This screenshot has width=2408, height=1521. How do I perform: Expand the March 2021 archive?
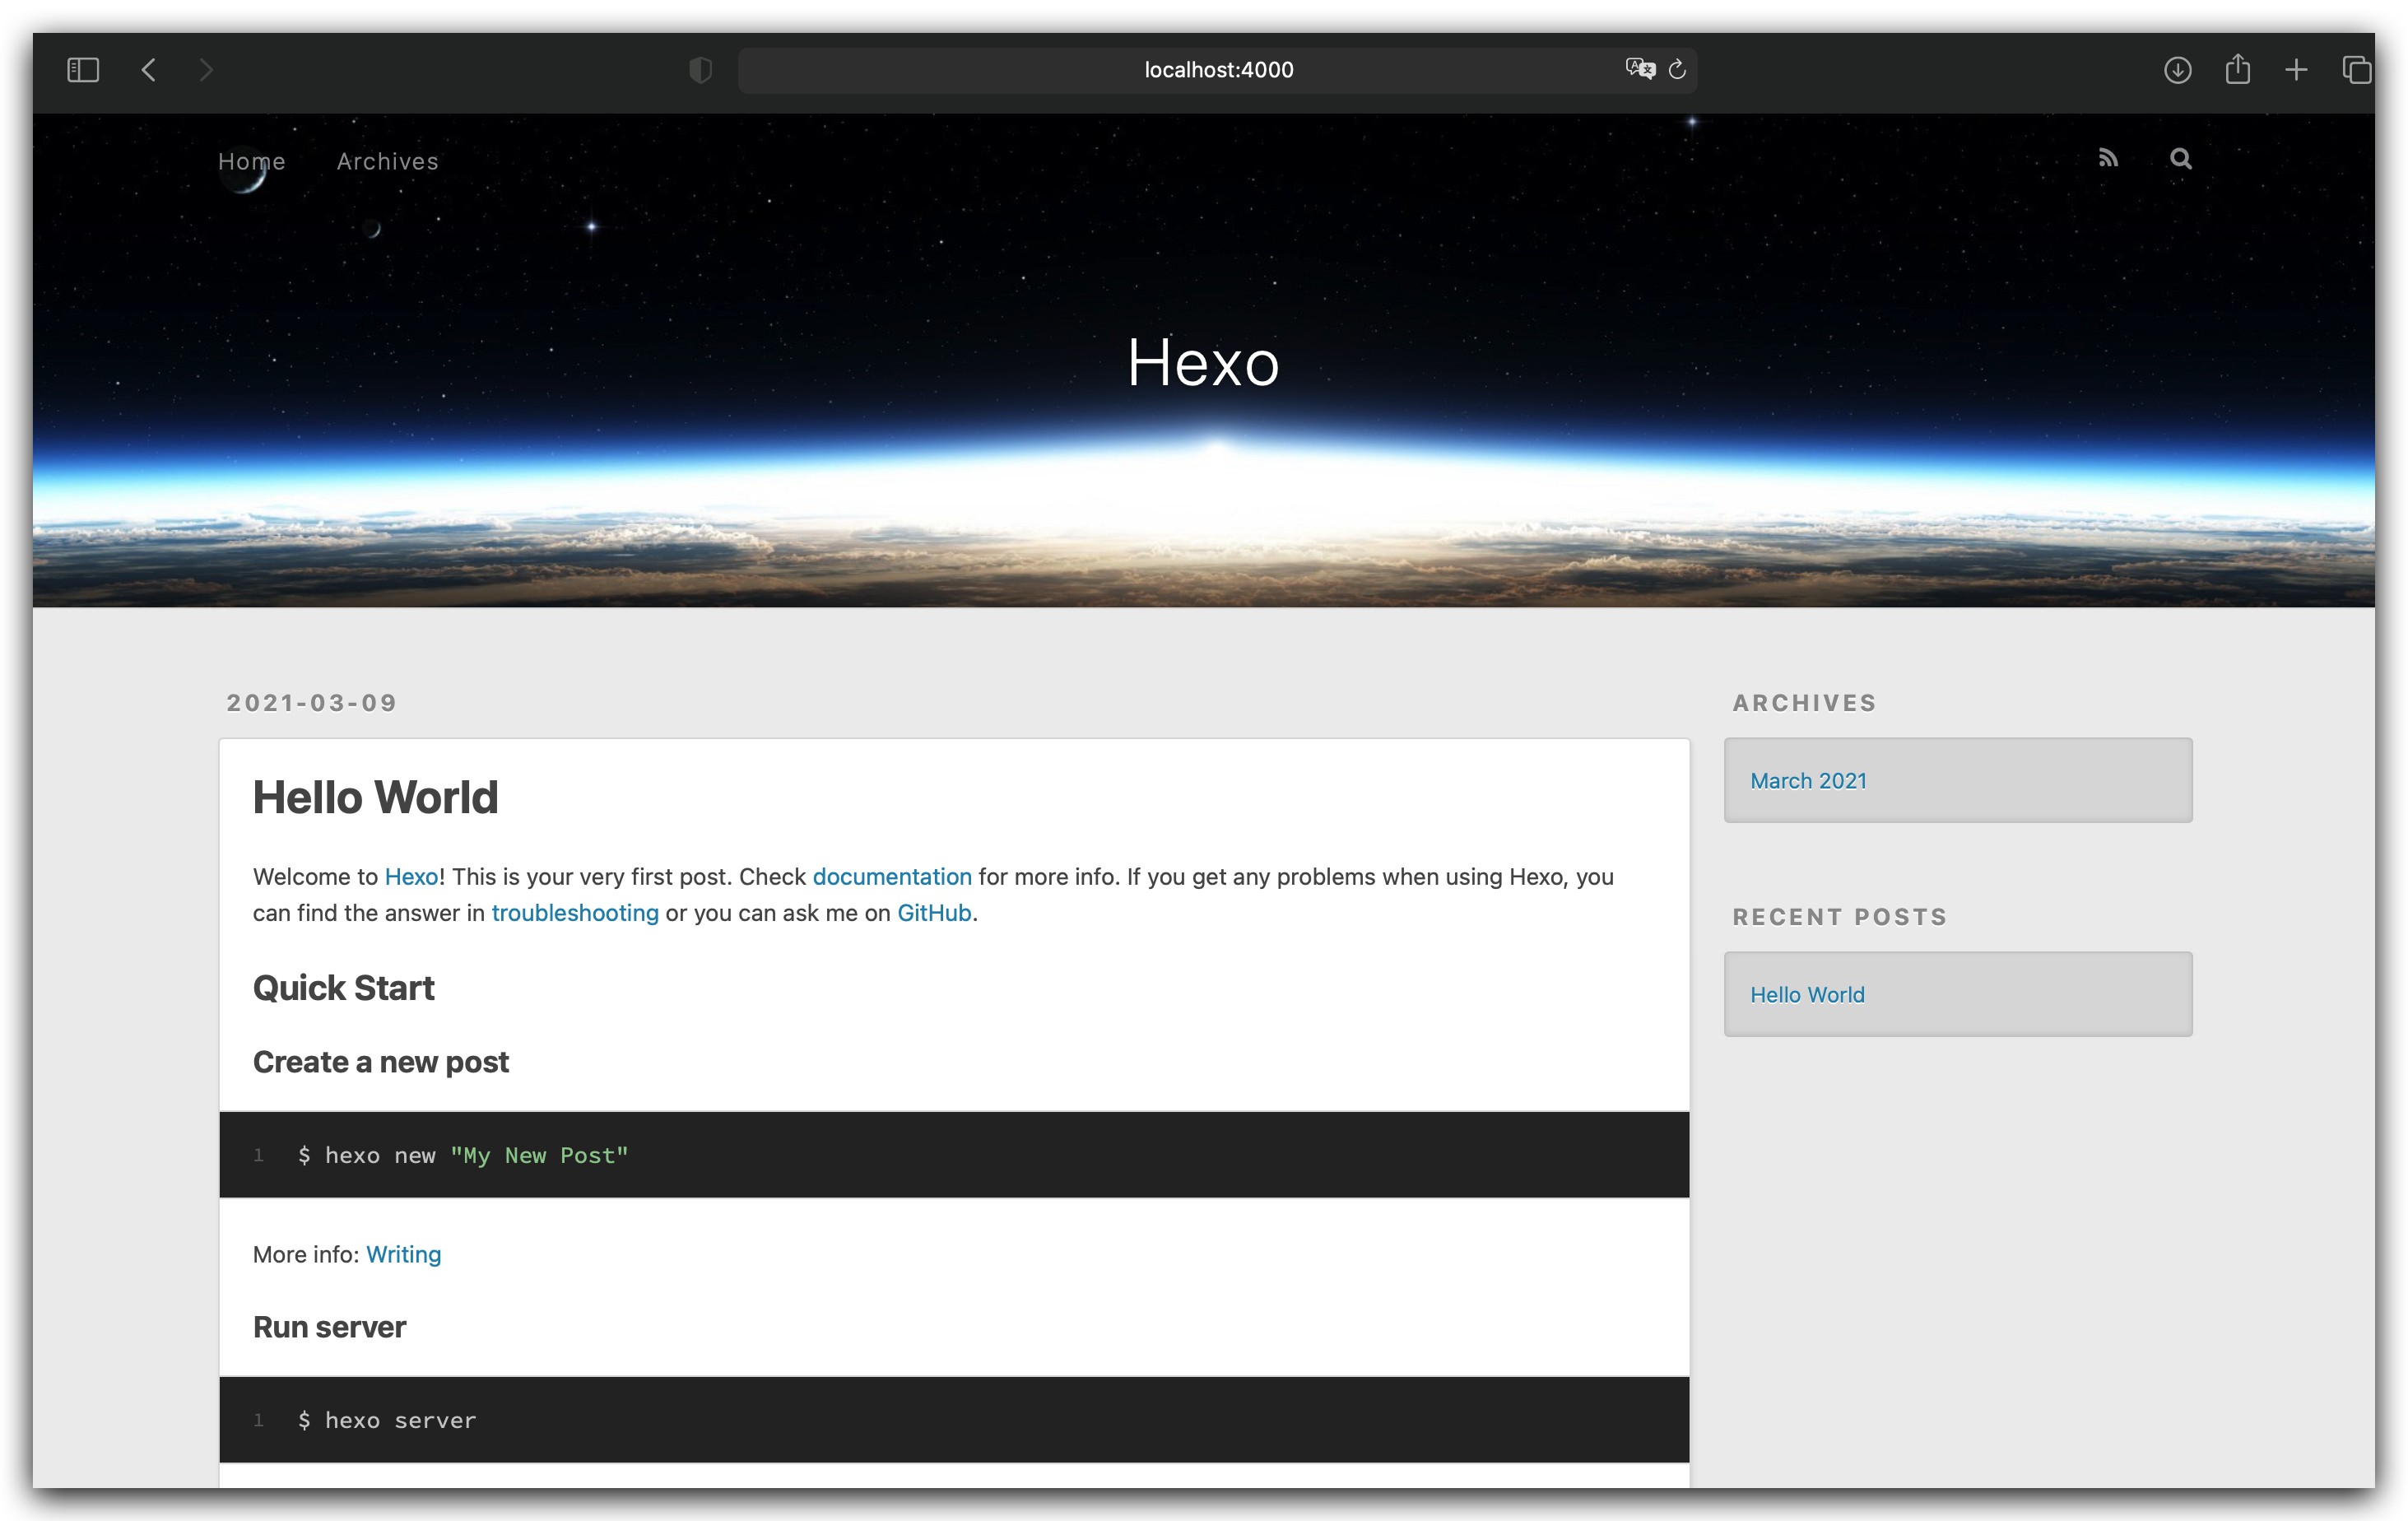tap(1808, 780)
